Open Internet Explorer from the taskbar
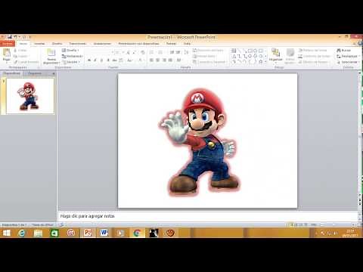The image size is (363, 272). click(x=22, y=233)
